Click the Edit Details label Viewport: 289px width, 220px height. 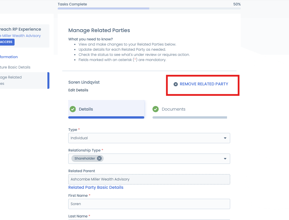[78, 90]
